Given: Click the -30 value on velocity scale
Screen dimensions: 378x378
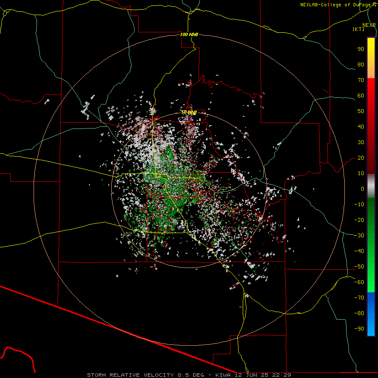Looking at the screenshot, I should [359, 236].
